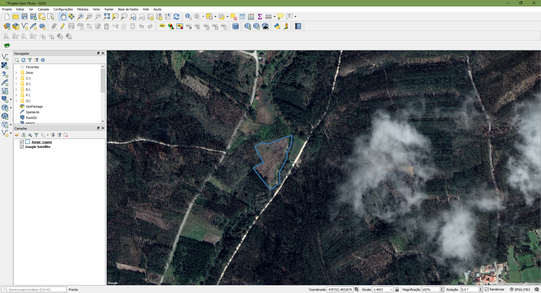Uncheck the Google Satellite layer

[x=22, y=147]
